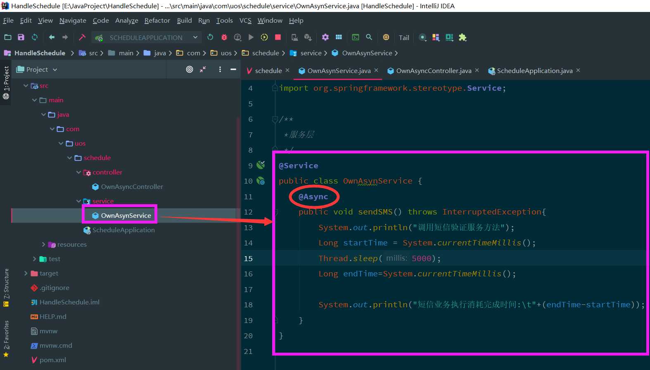Click the Synchronize refresh toolbar icon
The width and height of the screenshot is (650, 370).
tap(35, 37)
